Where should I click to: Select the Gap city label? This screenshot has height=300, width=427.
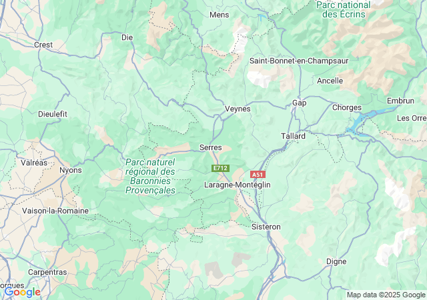pos(300,103)
